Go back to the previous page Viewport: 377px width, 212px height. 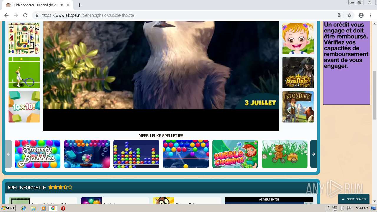coord(6,15)
